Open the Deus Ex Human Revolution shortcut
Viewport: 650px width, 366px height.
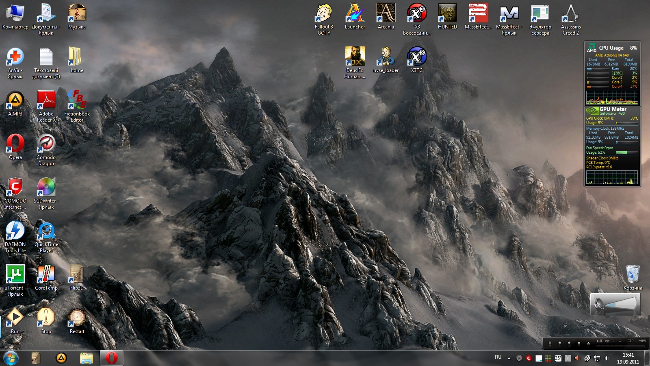tap(355, 57)
